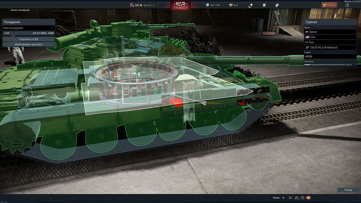The image size is (361, 203).
Task: Click the Назад back button
Action: click(348, 190)
